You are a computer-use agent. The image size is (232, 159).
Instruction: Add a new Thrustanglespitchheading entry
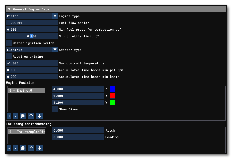(x=9, y=148)
